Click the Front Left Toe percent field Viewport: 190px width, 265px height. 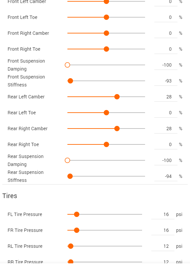(166, 17)
